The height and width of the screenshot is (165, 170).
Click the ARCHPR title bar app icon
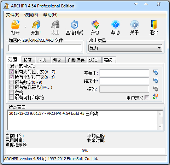[x=6, y=6]
